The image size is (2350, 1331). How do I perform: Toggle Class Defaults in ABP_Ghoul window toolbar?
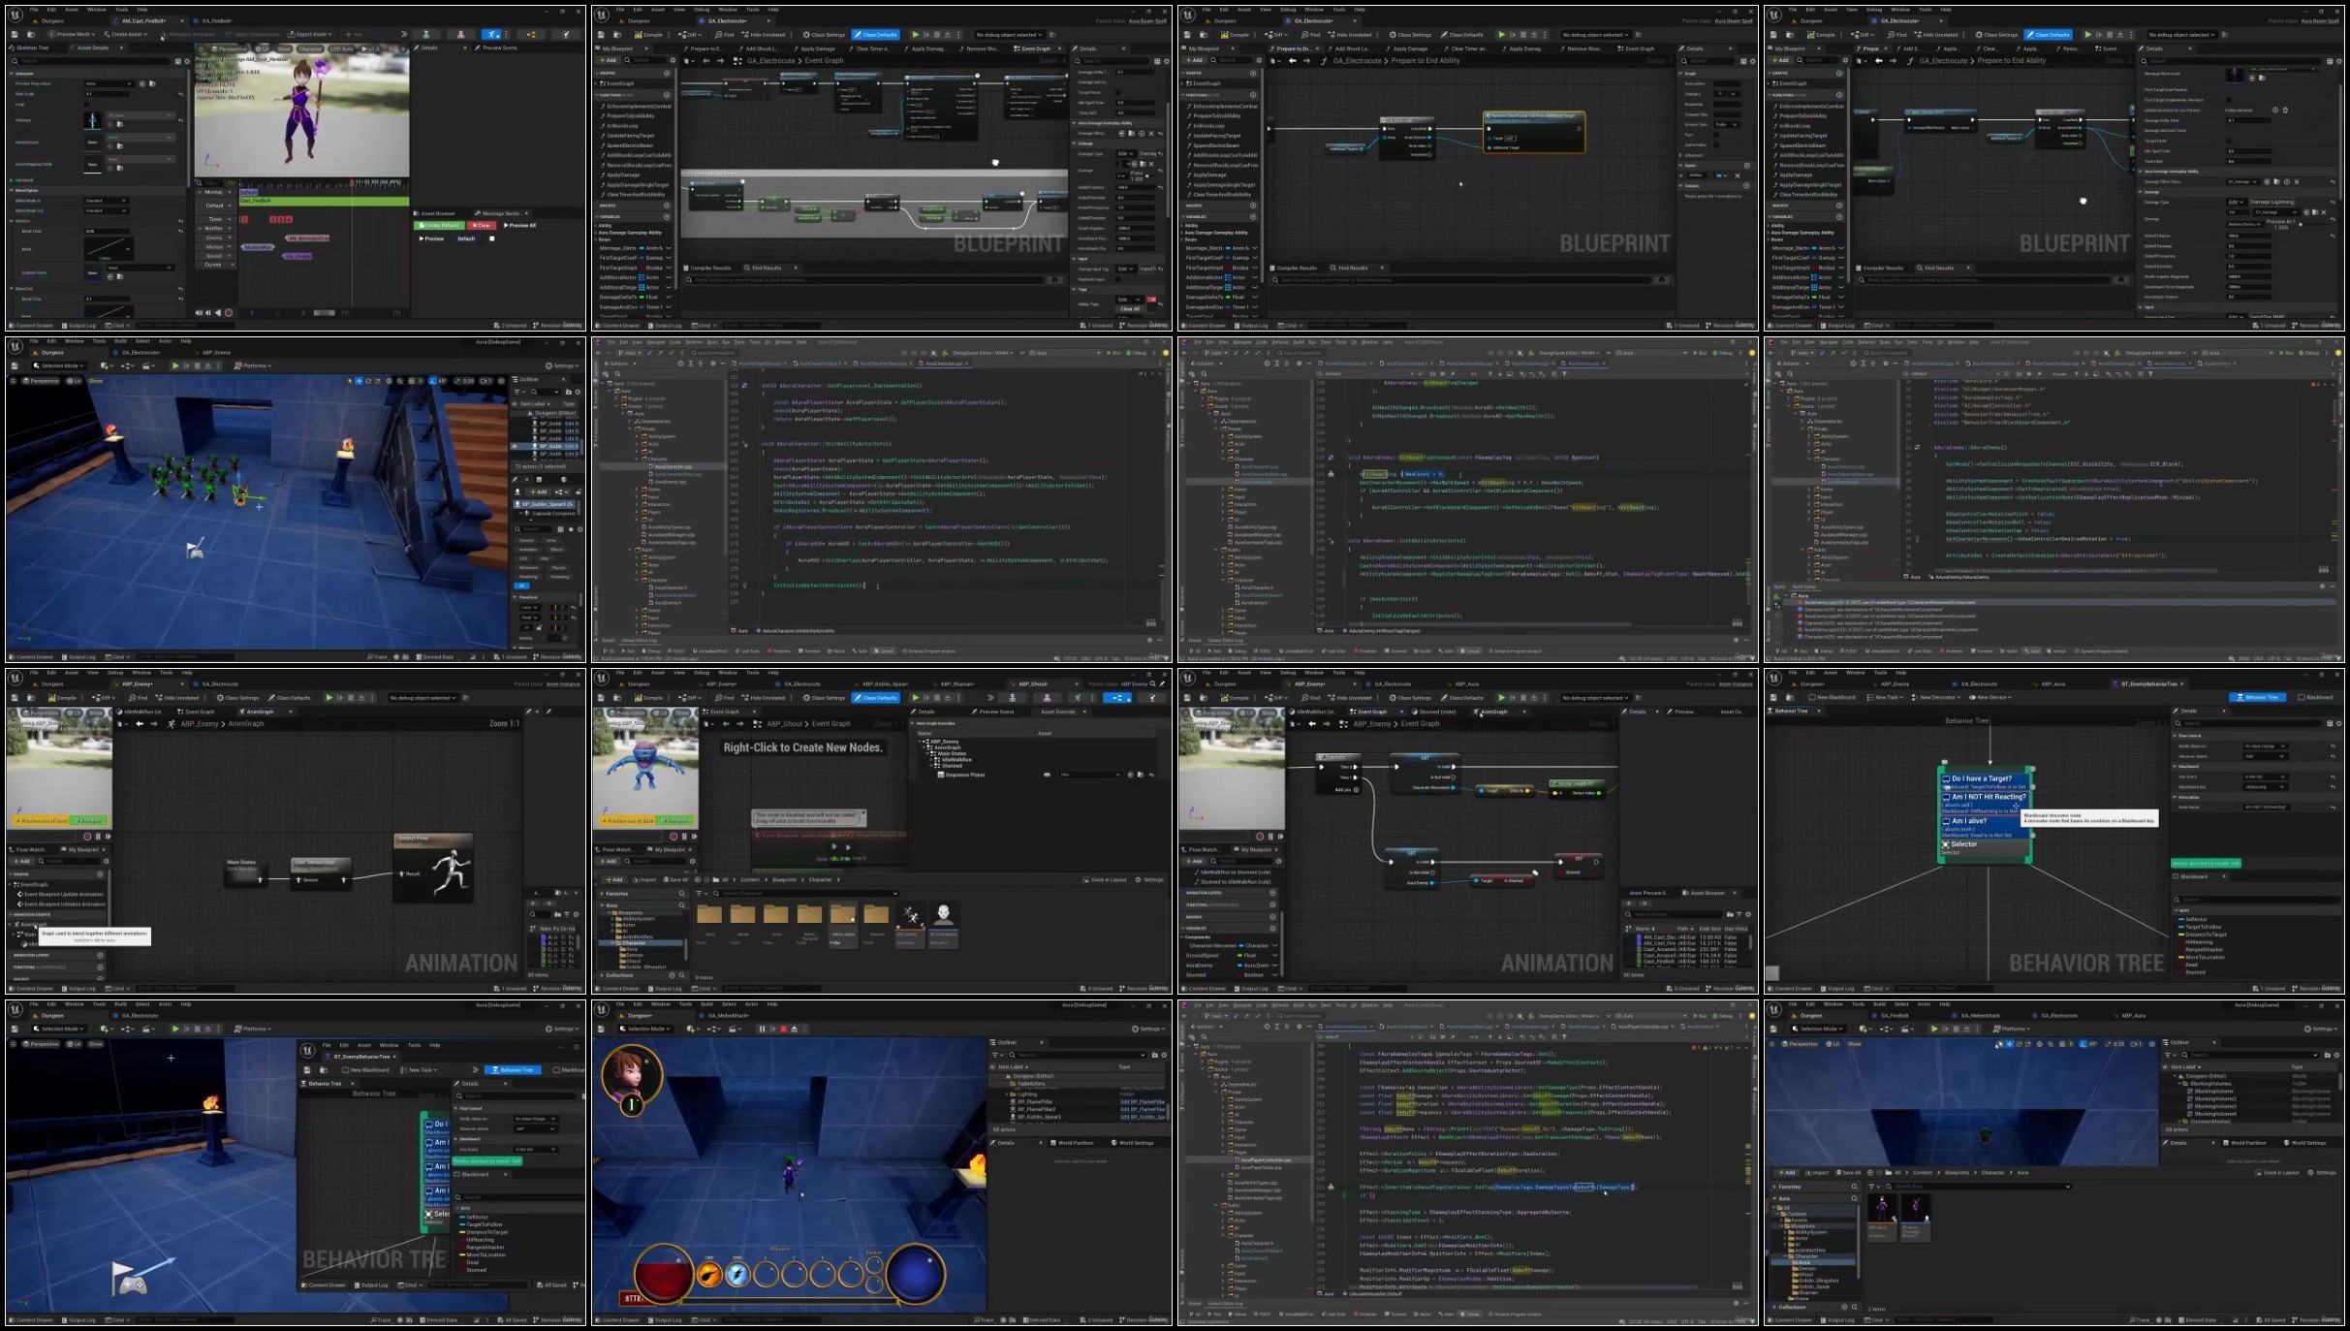coord(876,697)
